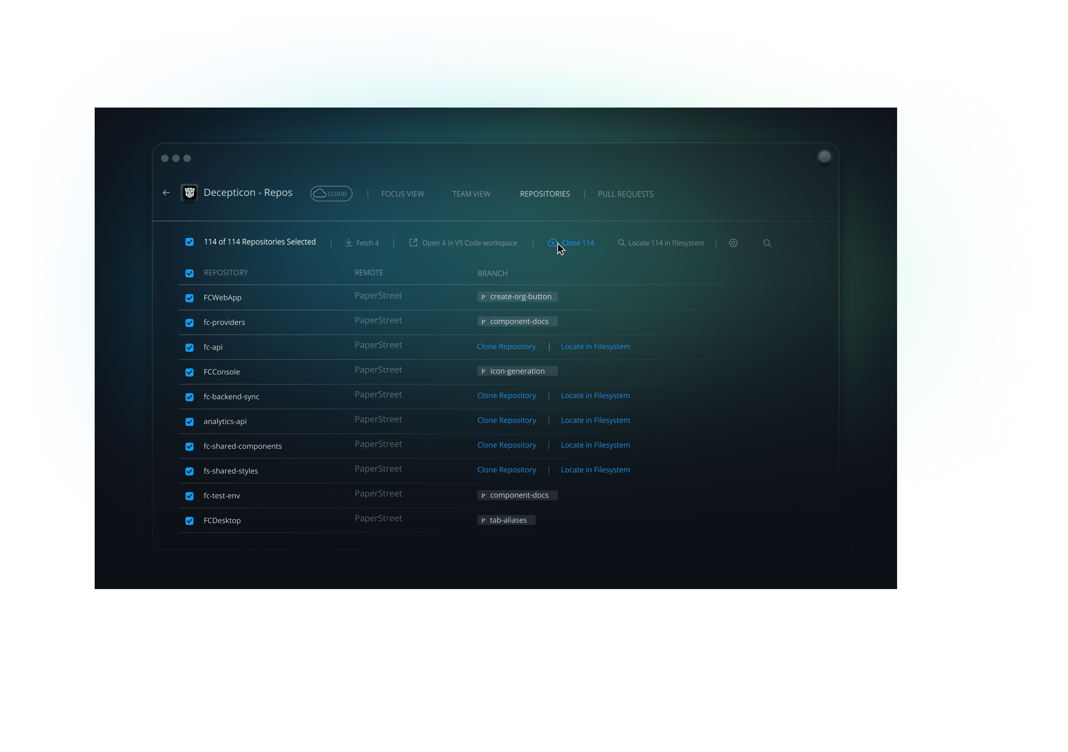Click Locate 114 in filesystem

(x=666, y=243)
